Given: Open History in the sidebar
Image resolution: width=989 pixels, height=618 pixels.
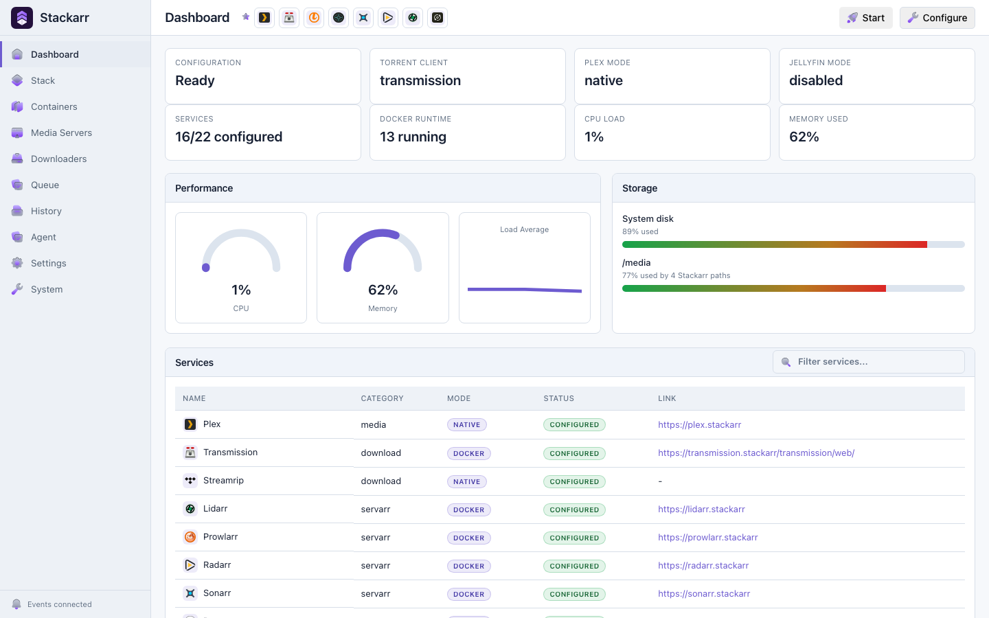Looking at the screenshot, I should tap(76, 211).
